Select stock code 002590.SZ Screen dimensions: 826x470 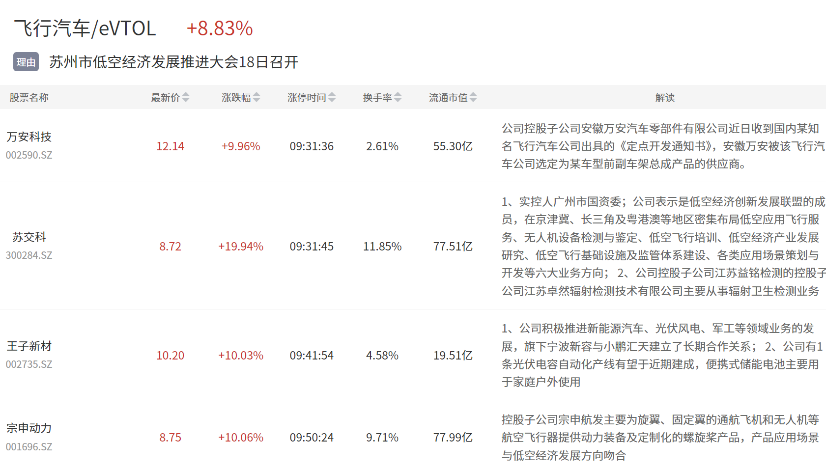29,155
